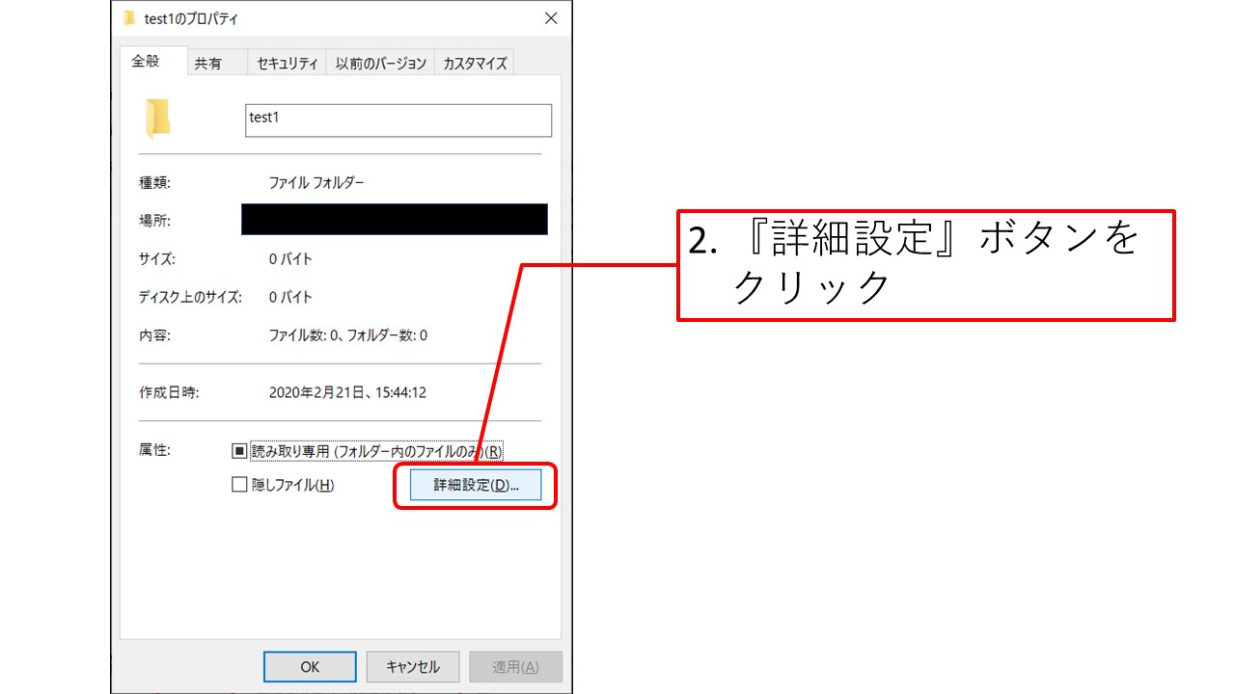
Task: Open the セキュリティ tab
Action: (x=287, y=64)
